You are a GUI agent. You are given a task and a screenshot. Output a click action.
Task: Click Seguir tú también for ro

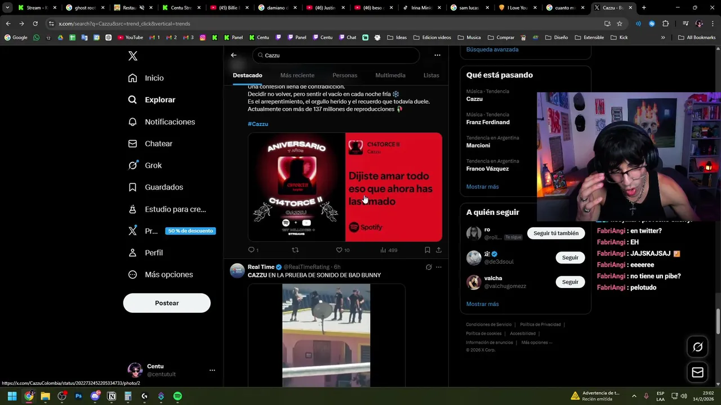click(x=556, y=233)
